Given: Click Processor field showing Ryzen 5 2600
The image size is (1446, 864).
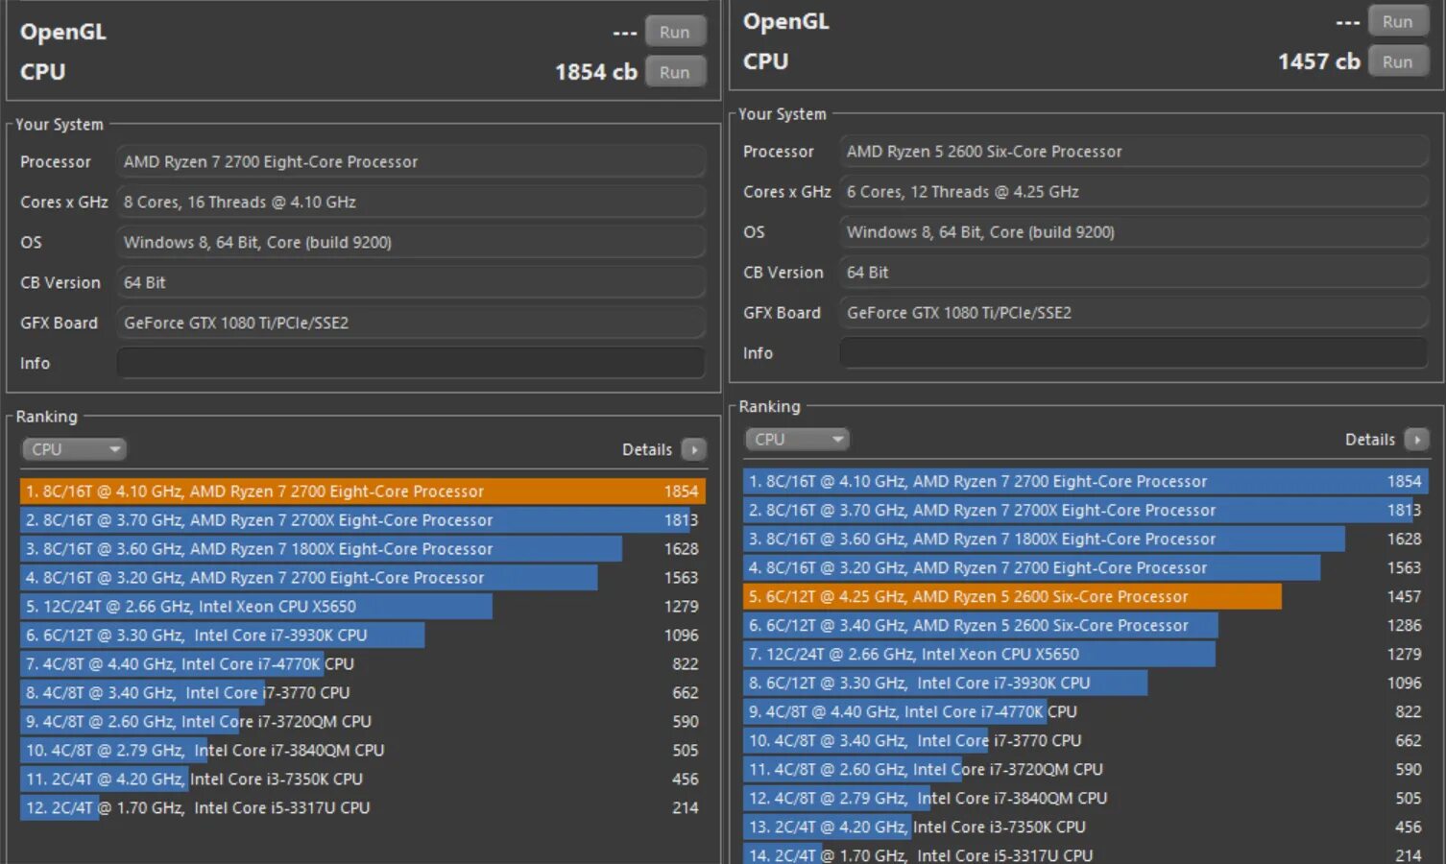Looking at the screenshot, I should pyautogui.click(x=1134, y=151).
